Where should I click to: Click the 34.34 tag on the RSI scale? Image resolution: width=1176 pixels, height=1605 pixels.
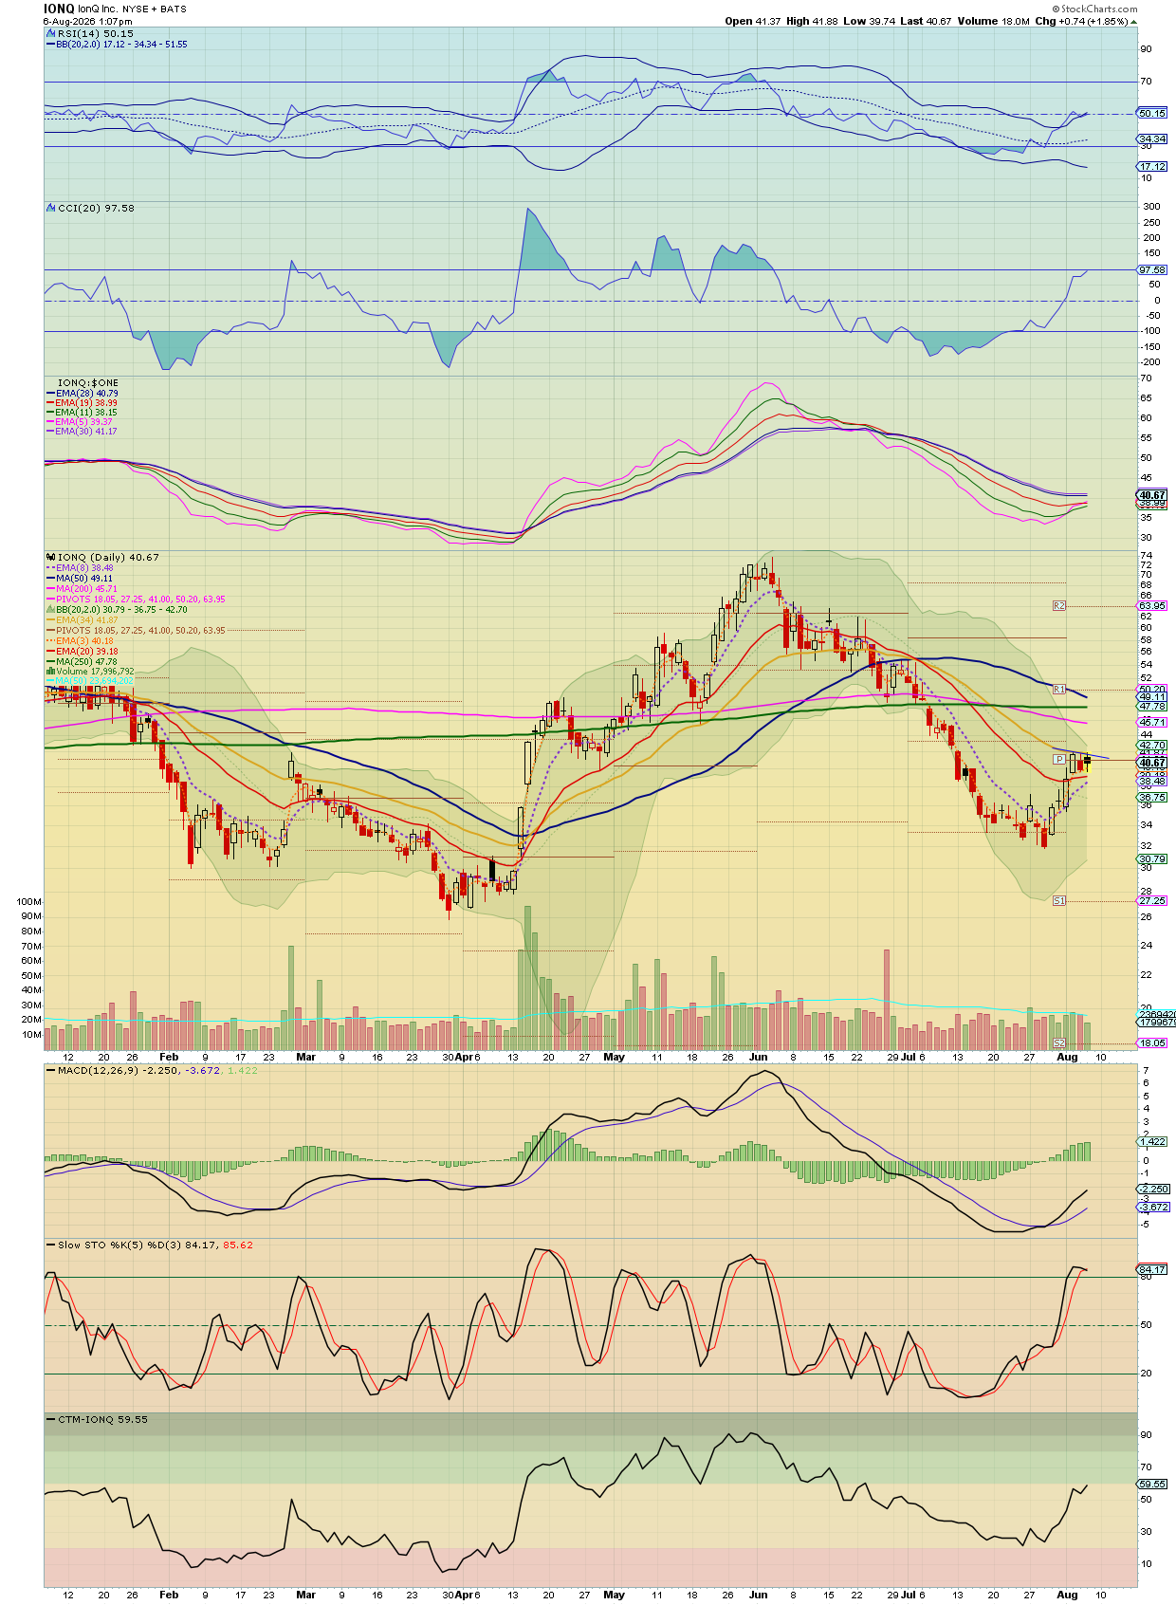coord(1152,138)
